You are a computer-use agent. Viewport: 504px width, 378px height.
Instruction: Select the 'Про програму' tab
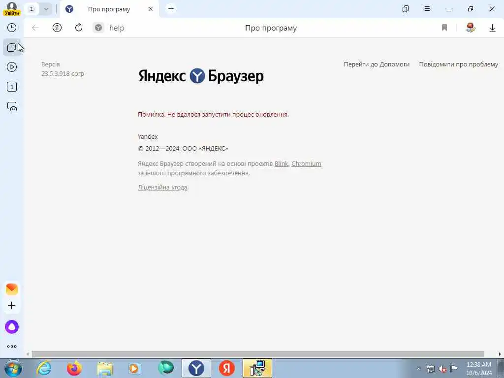[x=109, y=9]
